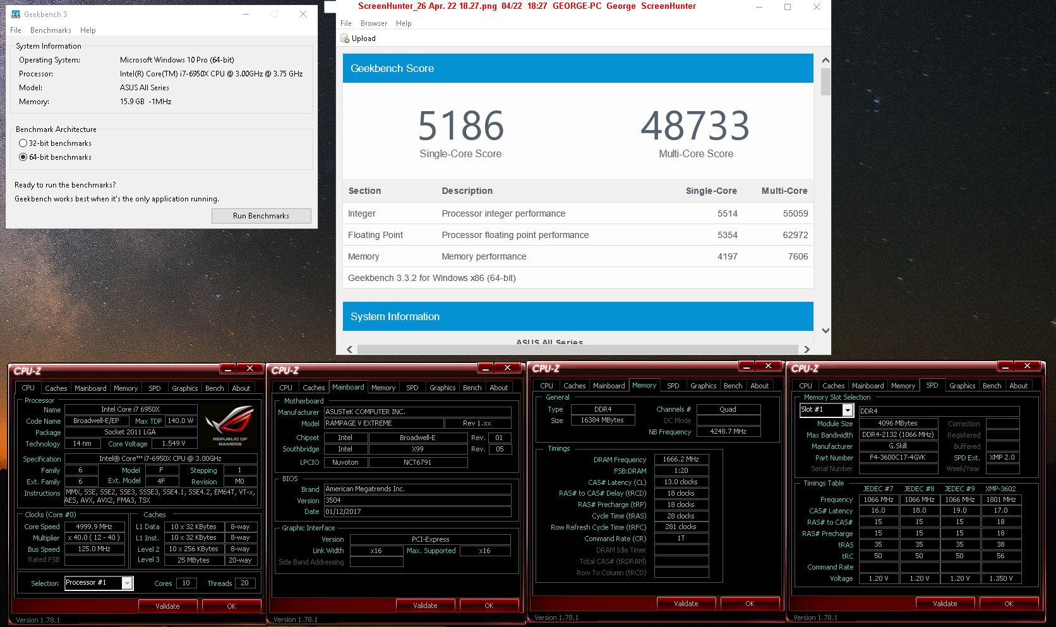The image size is (1056, 627).
Task: Open the File menu in Geekbench 3
Action: click(x=16, y=30)
